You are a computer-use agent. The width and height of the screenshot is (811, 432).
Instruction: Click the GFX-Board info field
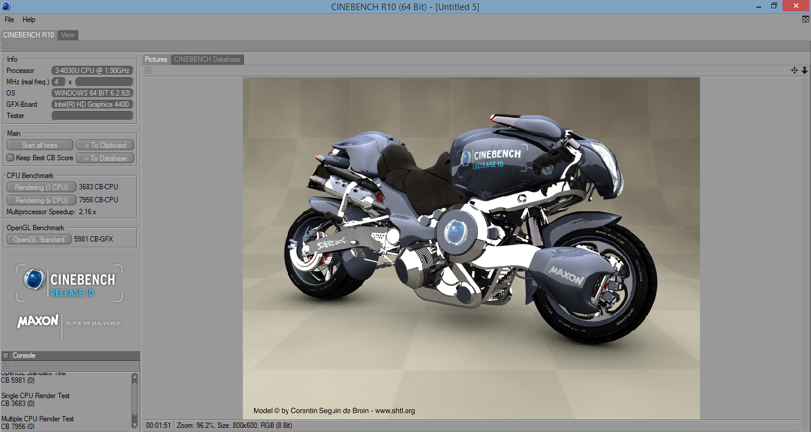click(x=92, y=104)
